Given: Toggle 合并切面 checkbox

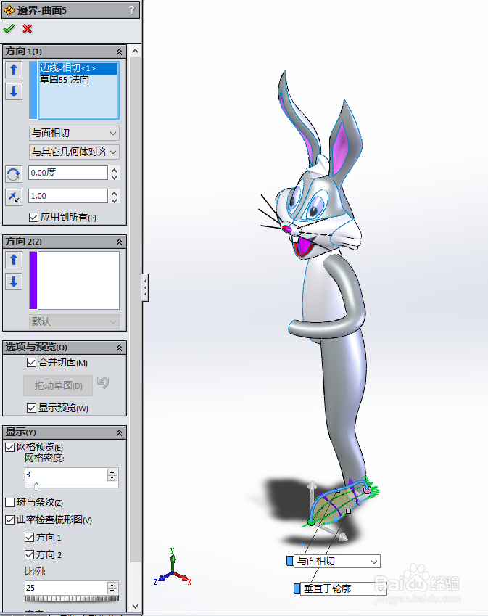Looking at the screenshot, I should point(31,362).
